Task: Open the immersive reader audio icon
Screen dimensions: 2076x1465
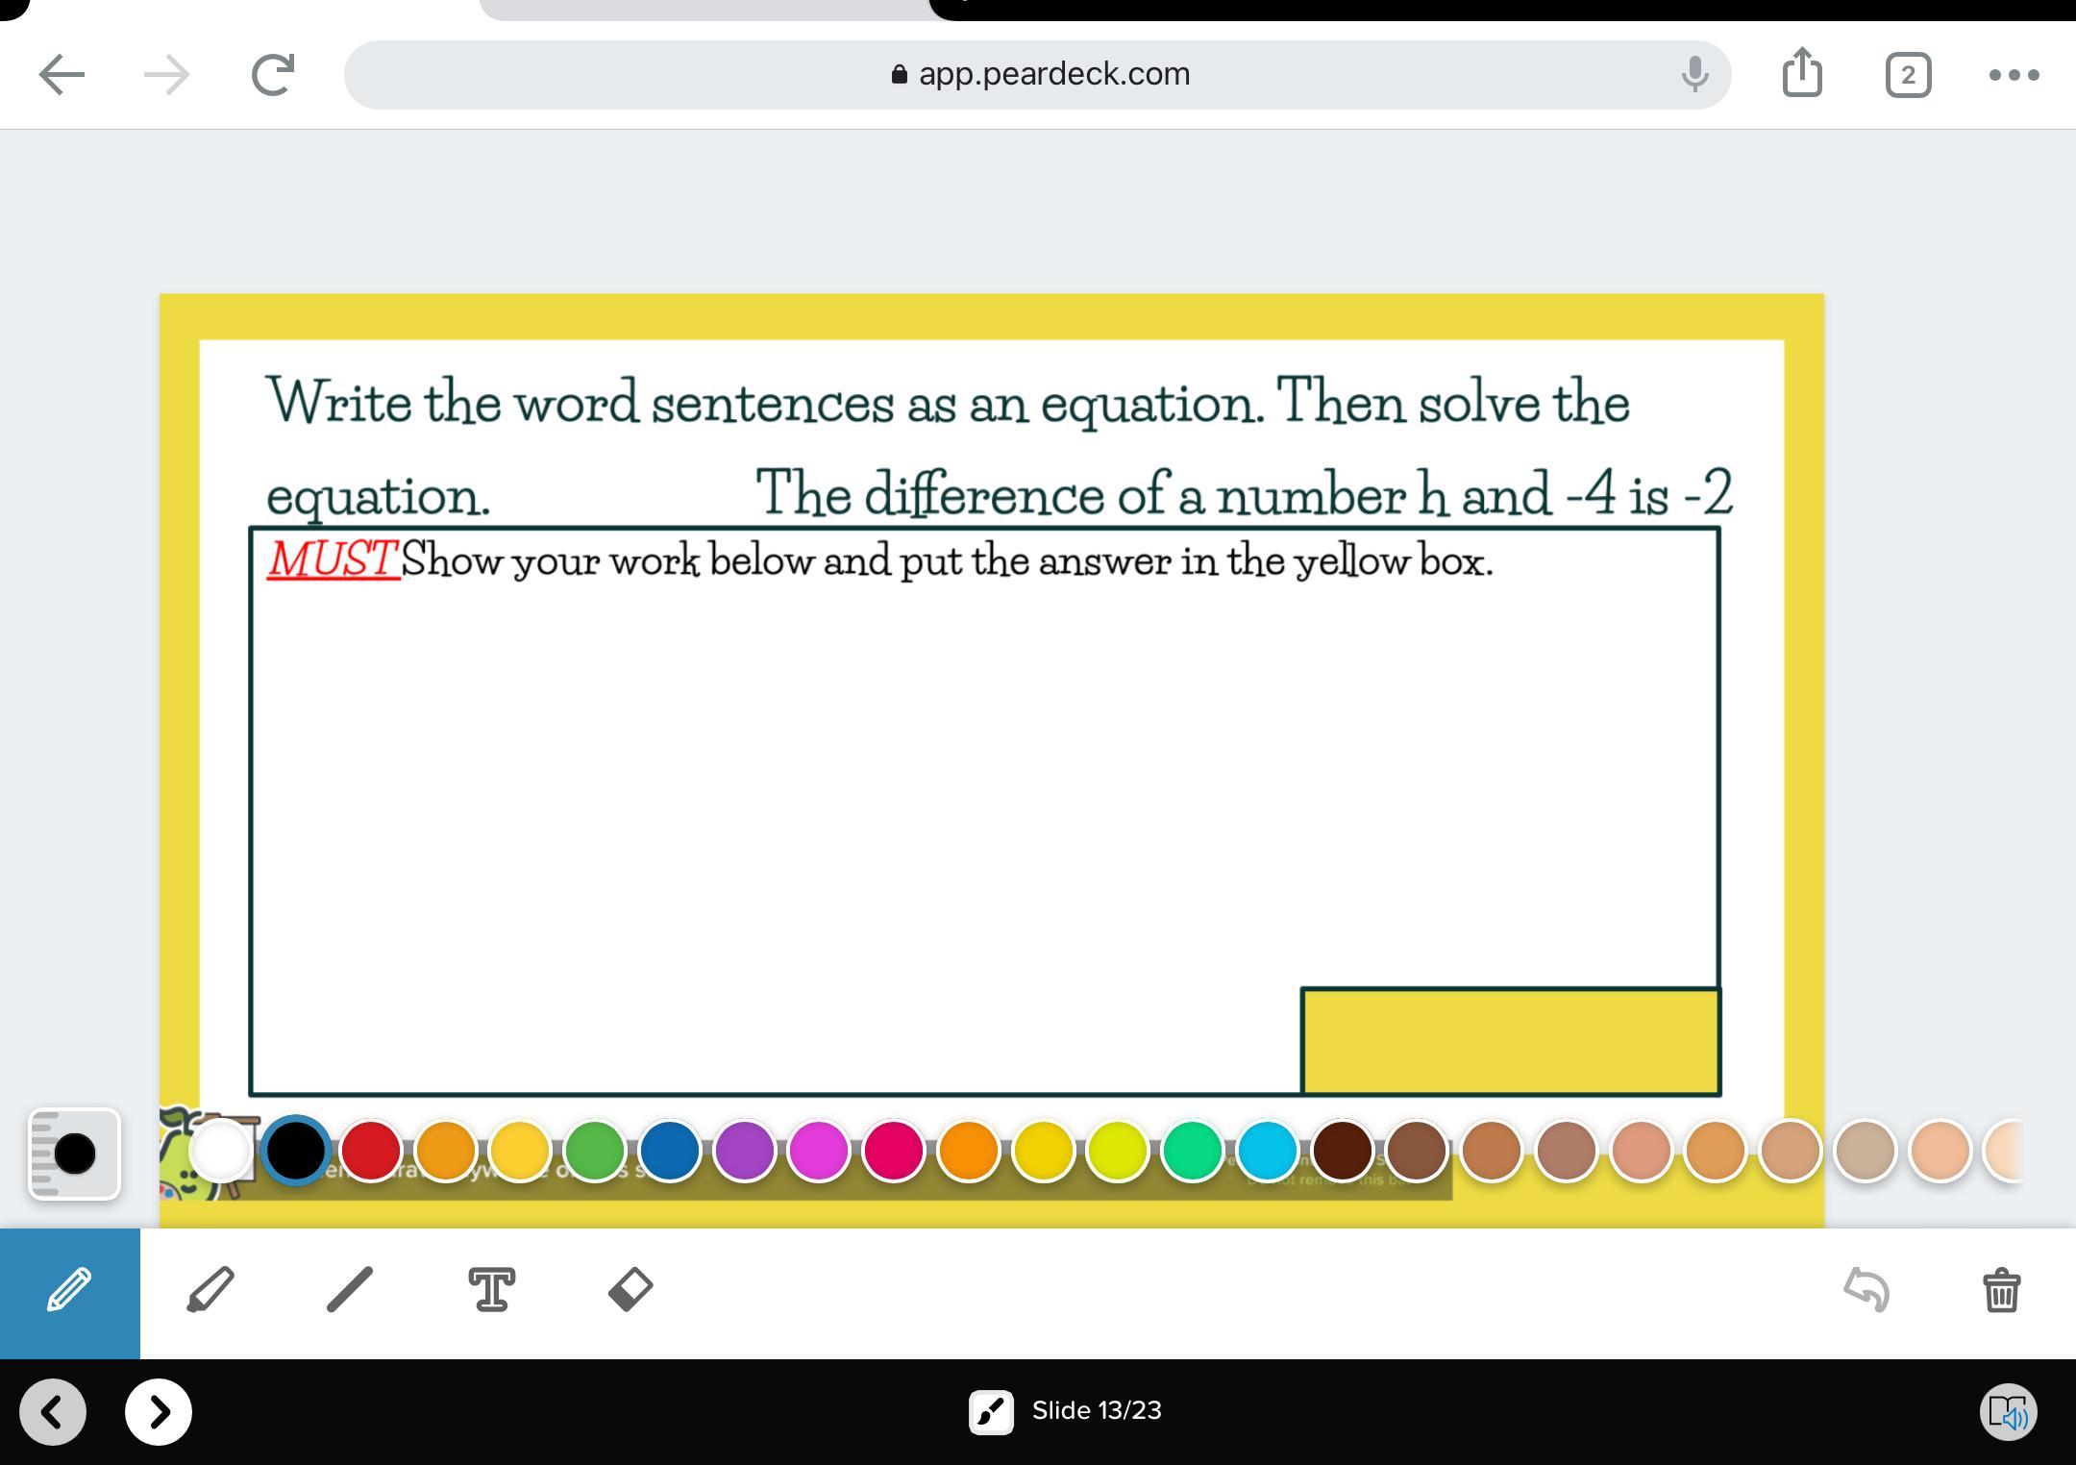Action: coord(2008,1412)
